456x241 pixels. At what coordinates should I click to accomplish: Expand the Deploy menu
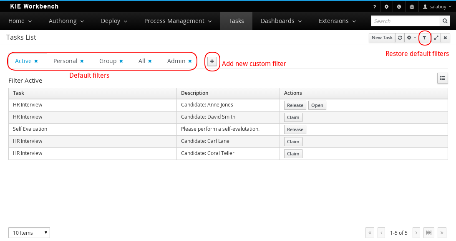coord(114,21)
